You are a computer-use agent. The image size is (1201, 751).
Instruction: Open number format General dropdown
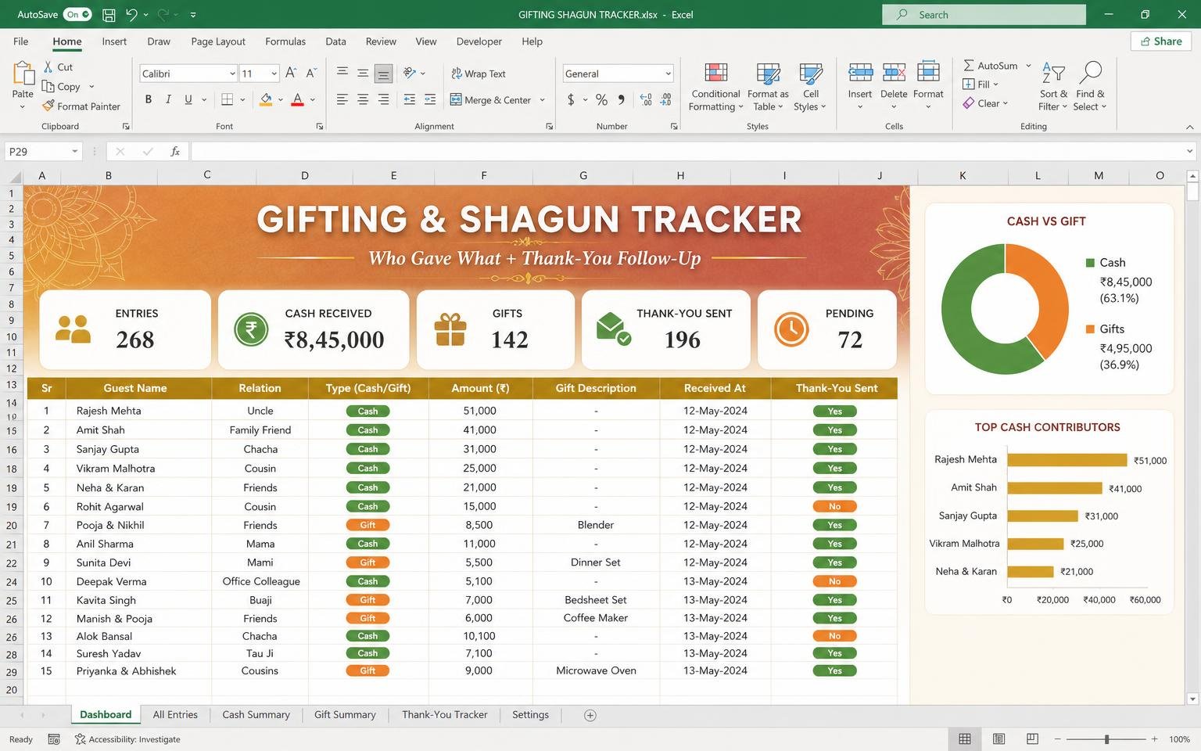(668, 74)
